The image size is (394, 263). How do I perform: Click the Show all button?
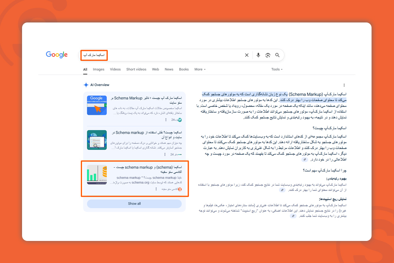pos(134,204)
